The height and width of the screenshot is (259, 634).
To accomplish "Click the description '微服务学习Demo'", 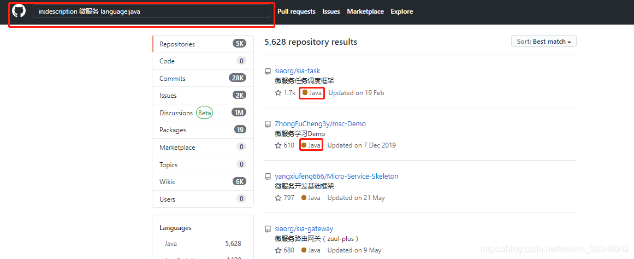I will pyautogui.click(x=300, y=133).
